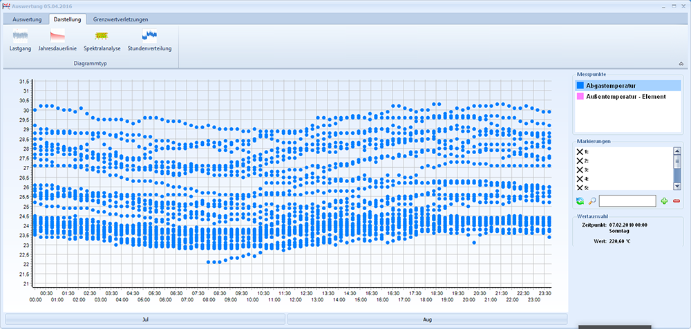Click the X marker icon for row 3
The image size is (691, 329).
click(x=580, y=170)
